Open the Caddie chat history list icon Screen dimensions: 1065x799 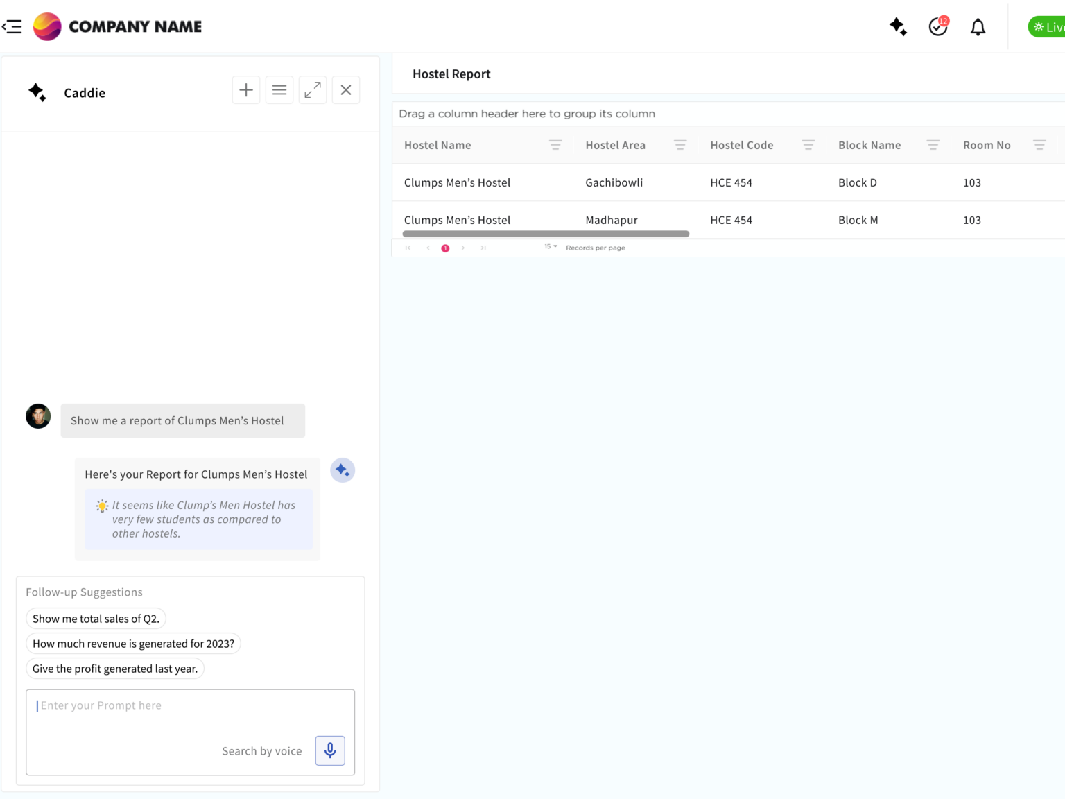point(279,89)
